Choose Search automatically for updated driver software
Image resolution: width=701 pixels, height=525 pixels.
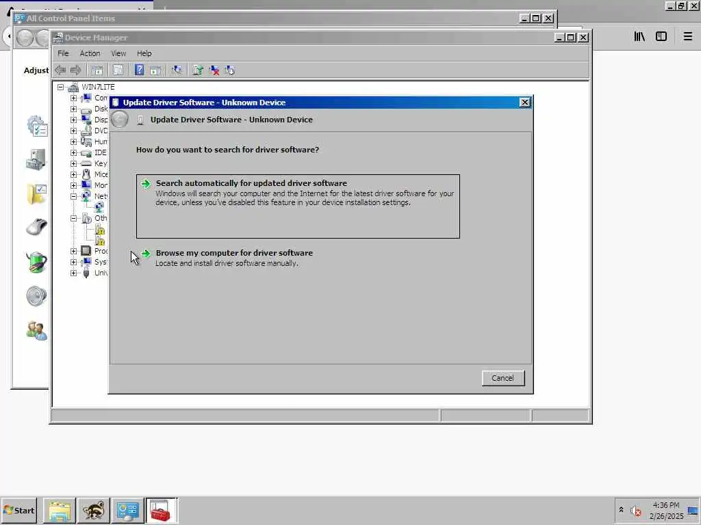pos(298,206)
